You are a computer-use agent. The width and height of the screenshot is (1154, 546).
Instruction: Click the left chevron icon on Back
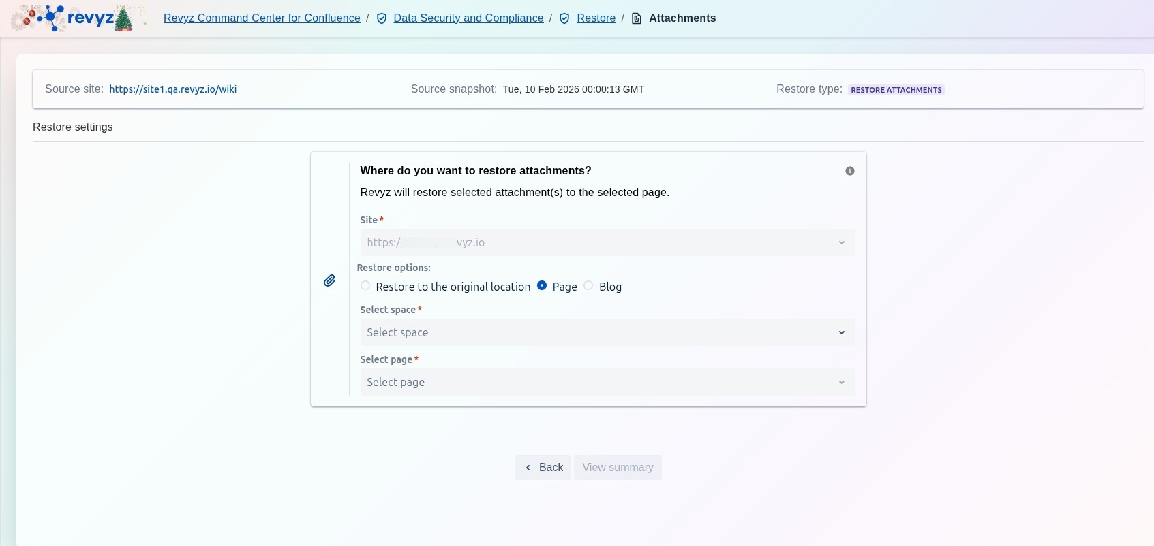(528, 468)
